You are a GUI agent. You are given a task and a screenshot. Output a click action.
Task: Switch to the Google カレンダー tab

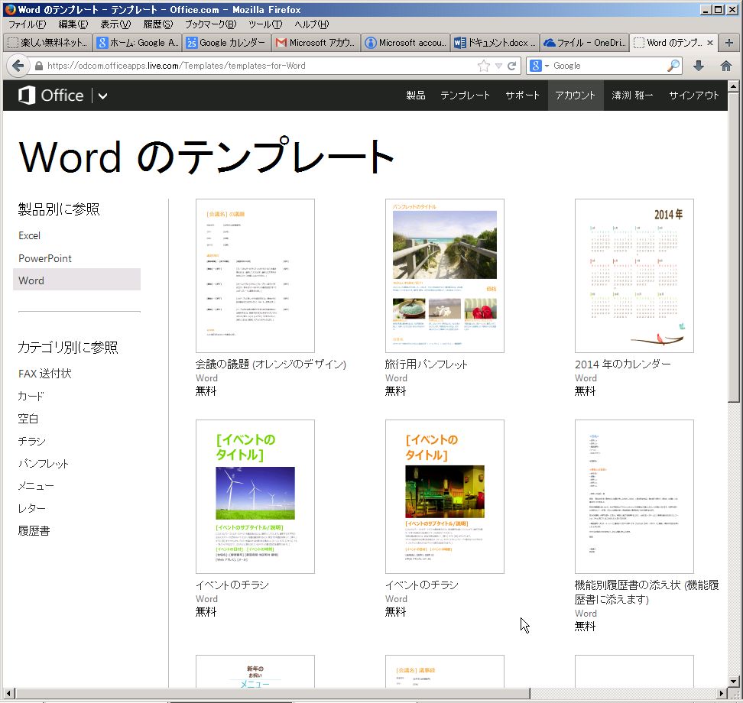pos(226,43)
